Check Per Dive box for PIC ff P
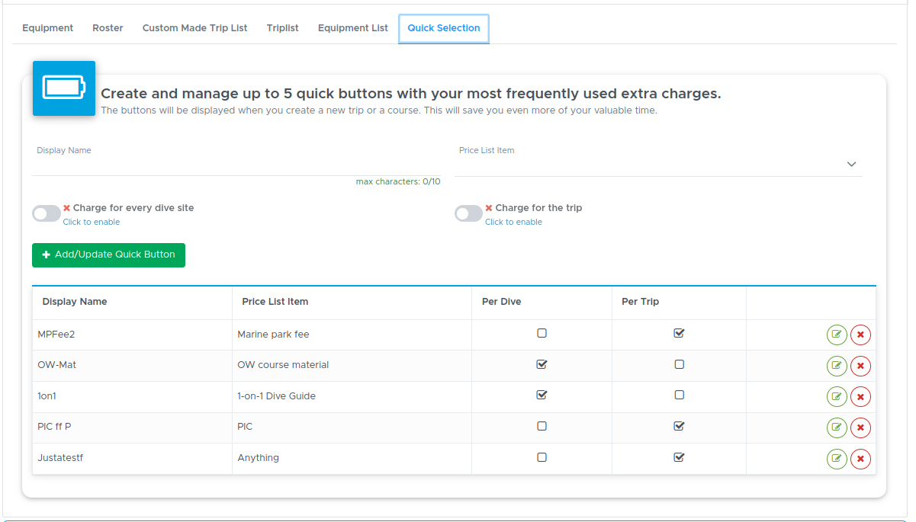Viewport: 916px width, 522px height. (x=542, y=426)
